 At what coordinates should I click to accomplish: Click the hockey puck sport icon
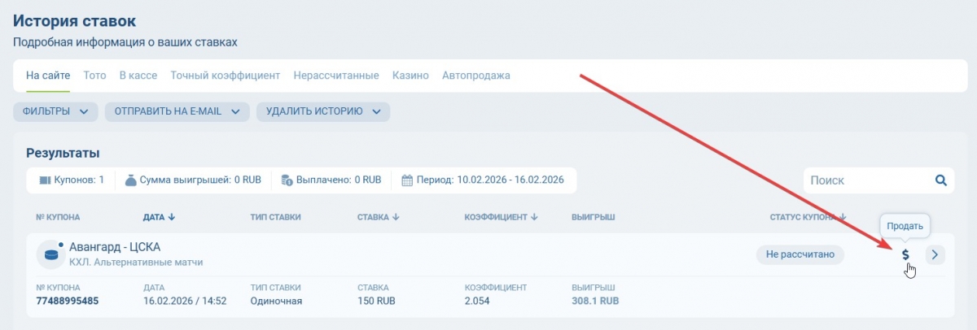click(x=50, y=254)
